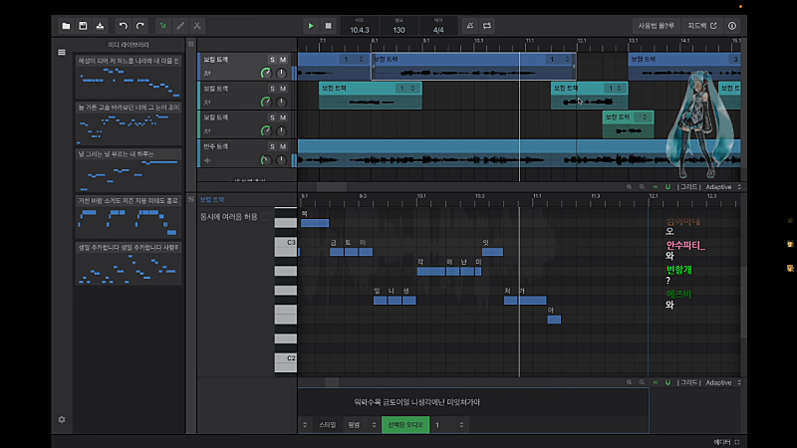The width and height of the screenshot is (797, 448).
Task: Select the pencil draw tool
Action: tap(180, 25)
